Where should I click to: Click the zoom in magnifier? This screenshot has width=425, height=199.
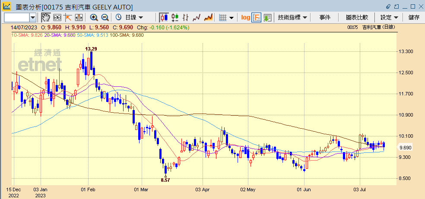(x=94, y=17)
